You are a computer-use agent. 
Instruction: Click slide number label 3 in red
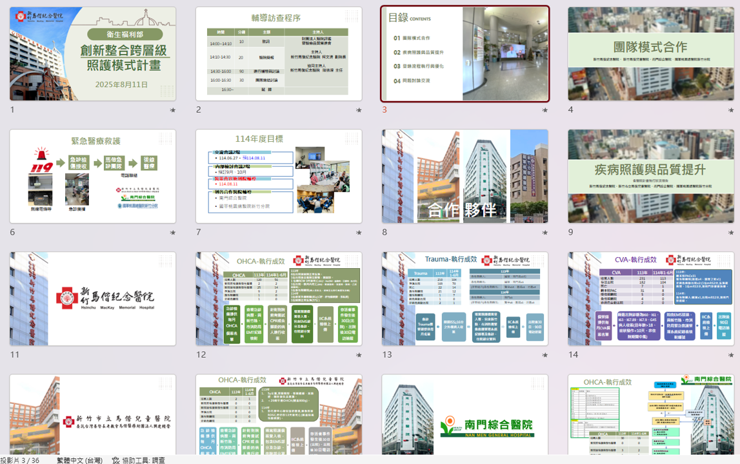pos(385,110)
